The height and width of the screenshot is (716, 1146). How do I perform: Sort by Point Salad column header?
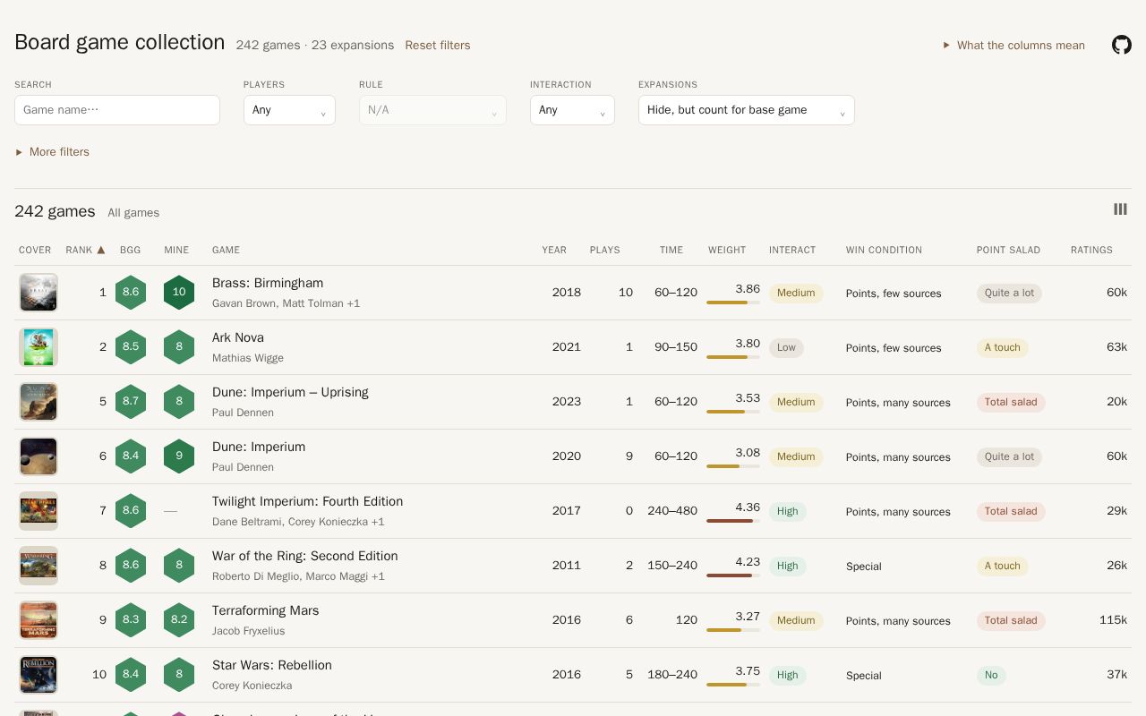coord(1008,250)
